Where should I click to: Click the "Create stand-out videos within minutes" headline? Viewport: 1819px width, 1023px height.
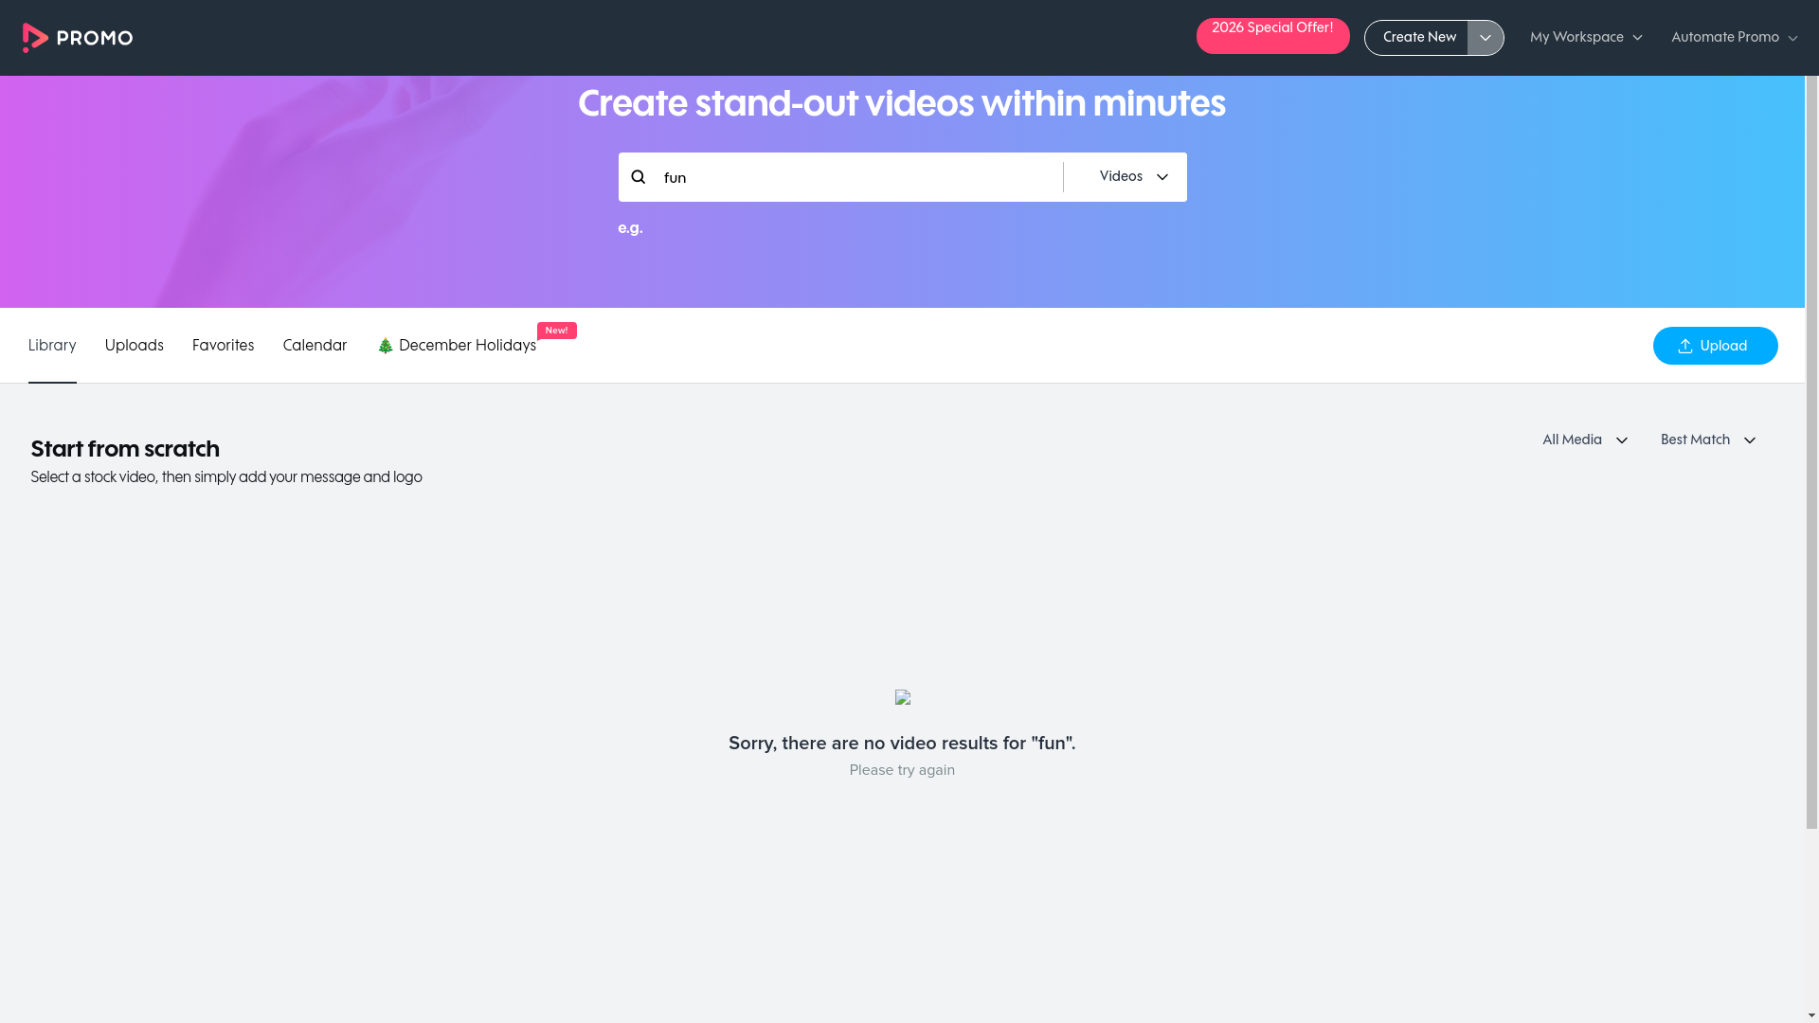(902, 104)
